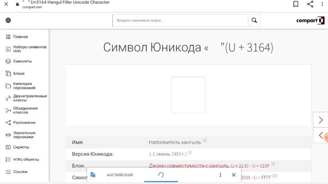Image resolution: width=328 pixels, height=184 pixels.
Task: Open the browser three-dot overflow menu
Action: [322, 4]
